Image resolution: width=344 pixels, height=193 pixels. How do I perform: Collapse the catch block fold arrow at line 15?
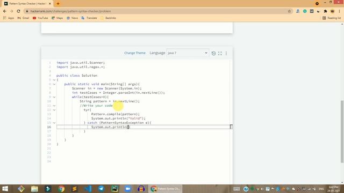[54, 123]
